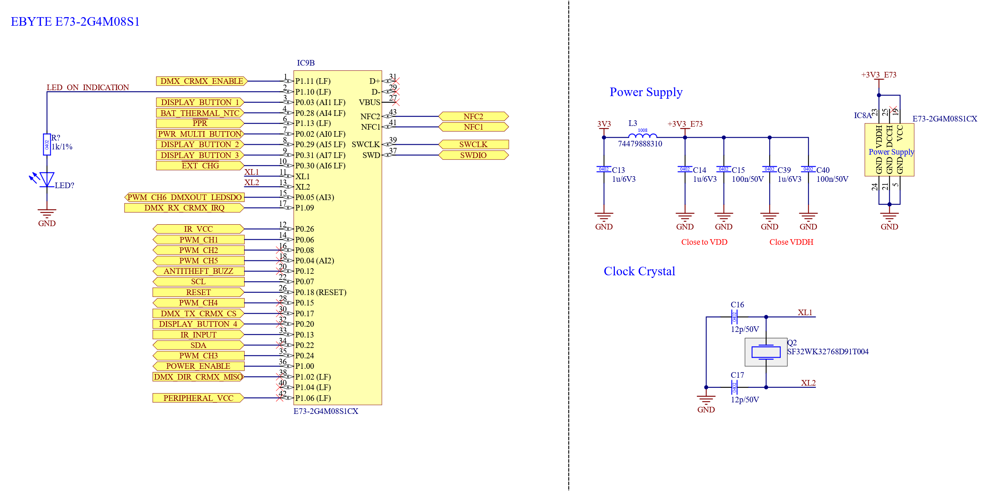The width and height of the screenshot is (981, 491).
Task: Click the no-connect cross on pin 31 D+
Action: 396,81
